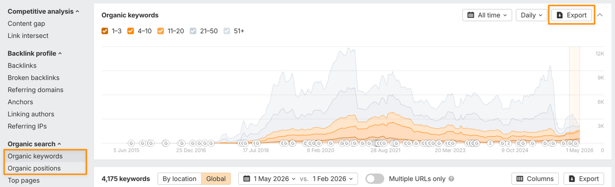Click the 4,175 keywords count
This screenshot has height=187, width=615.
tap(126, 179)
